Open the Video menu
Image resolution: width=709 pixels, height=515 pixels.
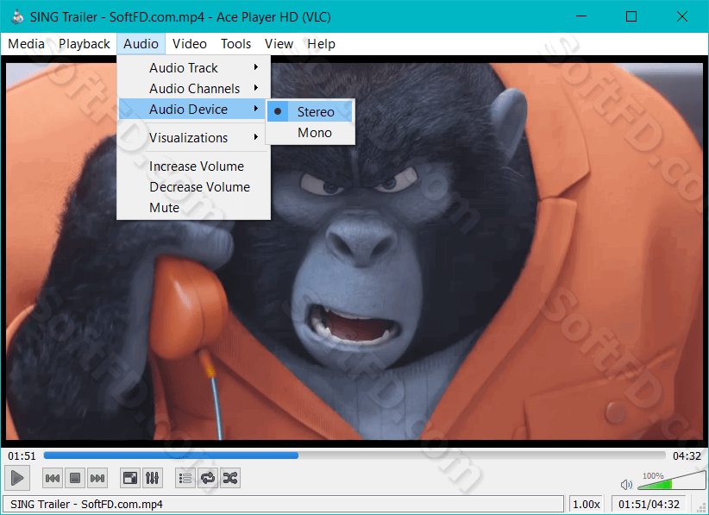tap(190, 44)
